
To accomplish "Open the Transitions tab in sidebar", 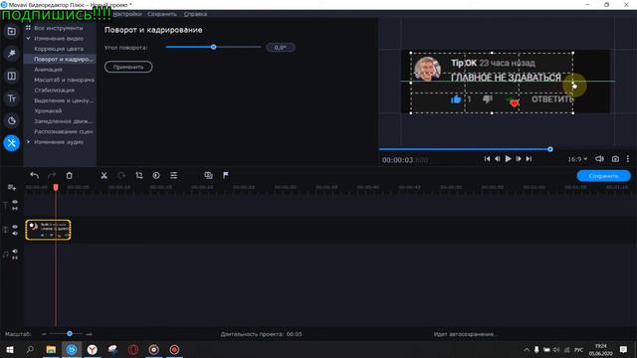I will pyautogui.click(x=11, y=76).
